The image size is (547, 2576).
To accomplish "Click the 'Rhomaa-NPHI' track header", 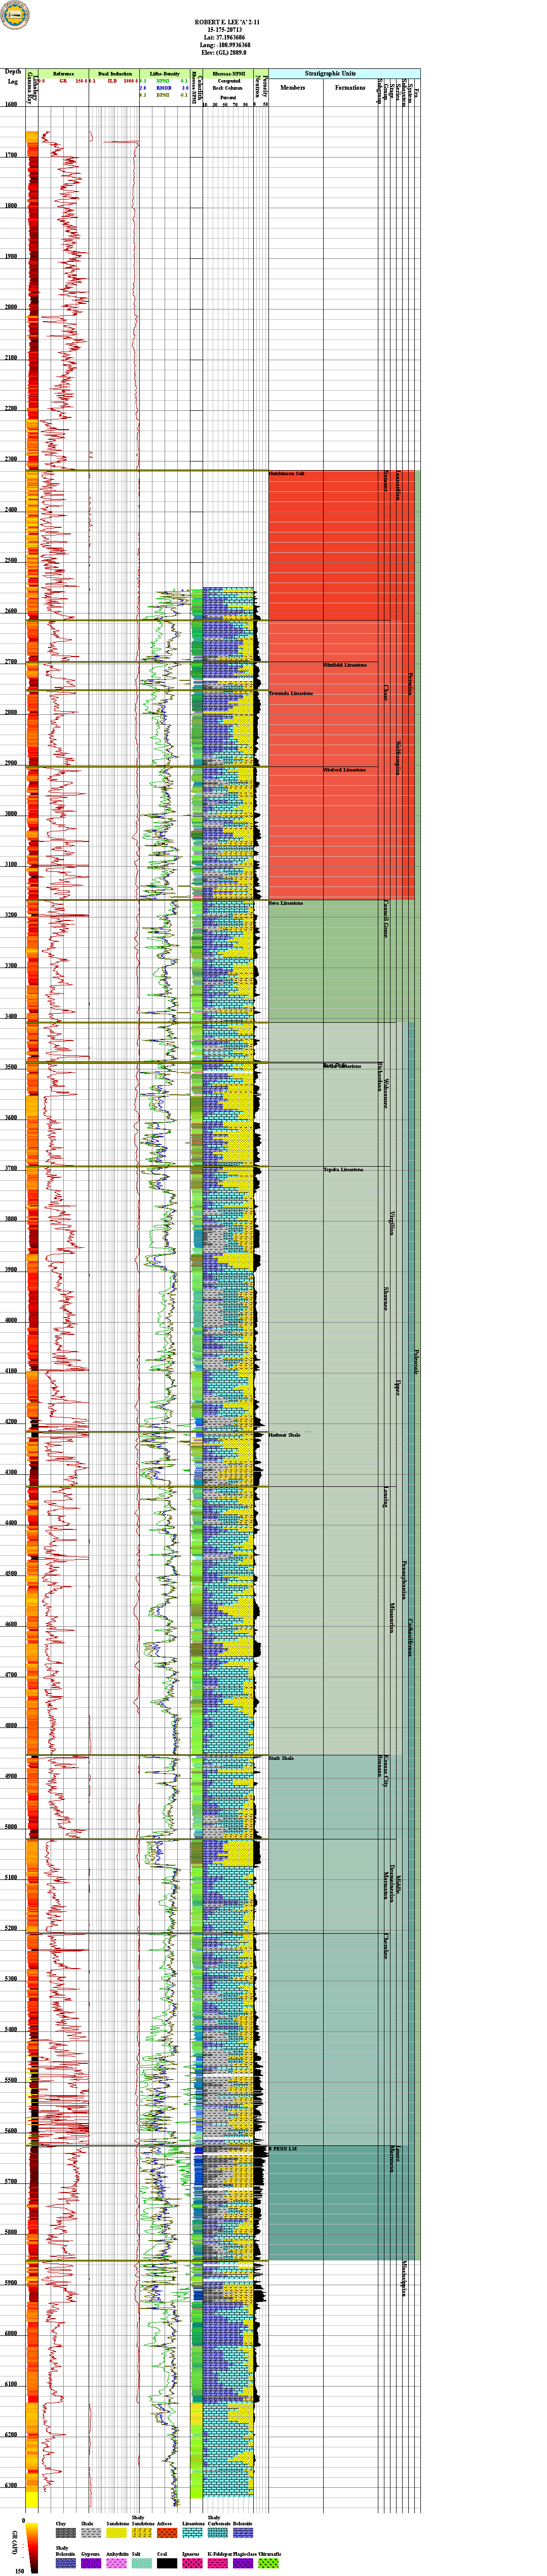I will pyautogui.click(x=228, y=74).
